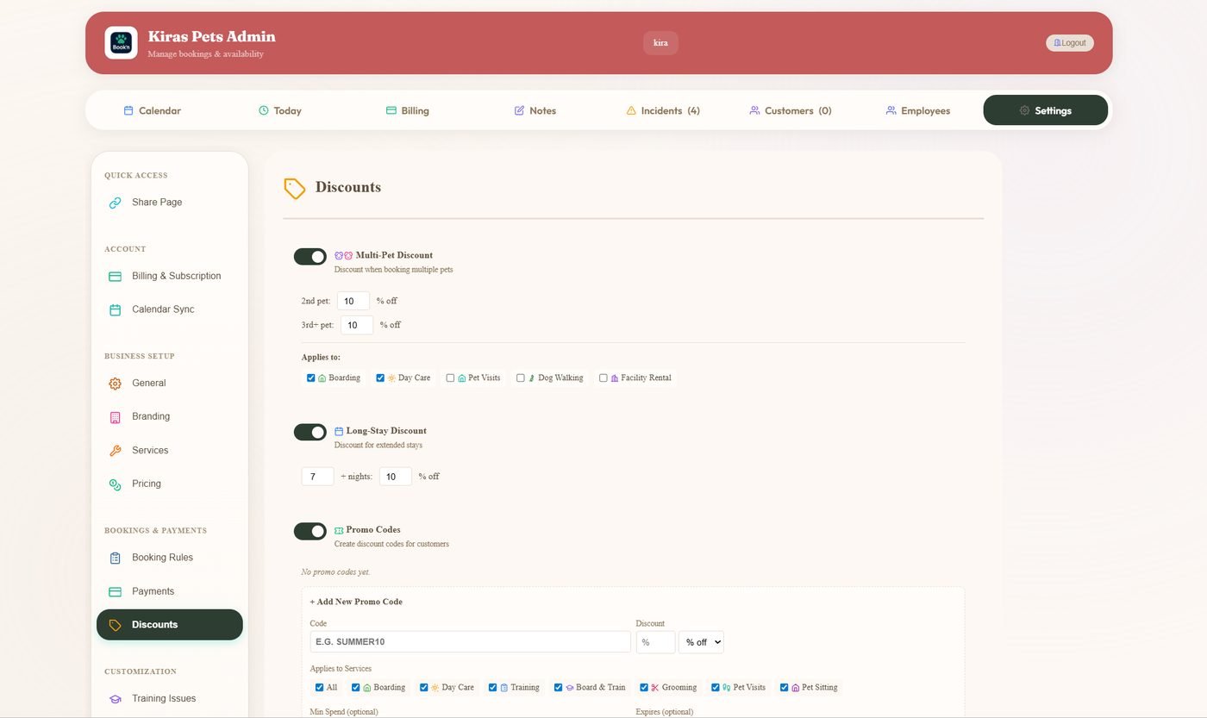Uncheck Grooming promo checkbox
Screen dimensions: 1207x718
[x=644, y=687]
